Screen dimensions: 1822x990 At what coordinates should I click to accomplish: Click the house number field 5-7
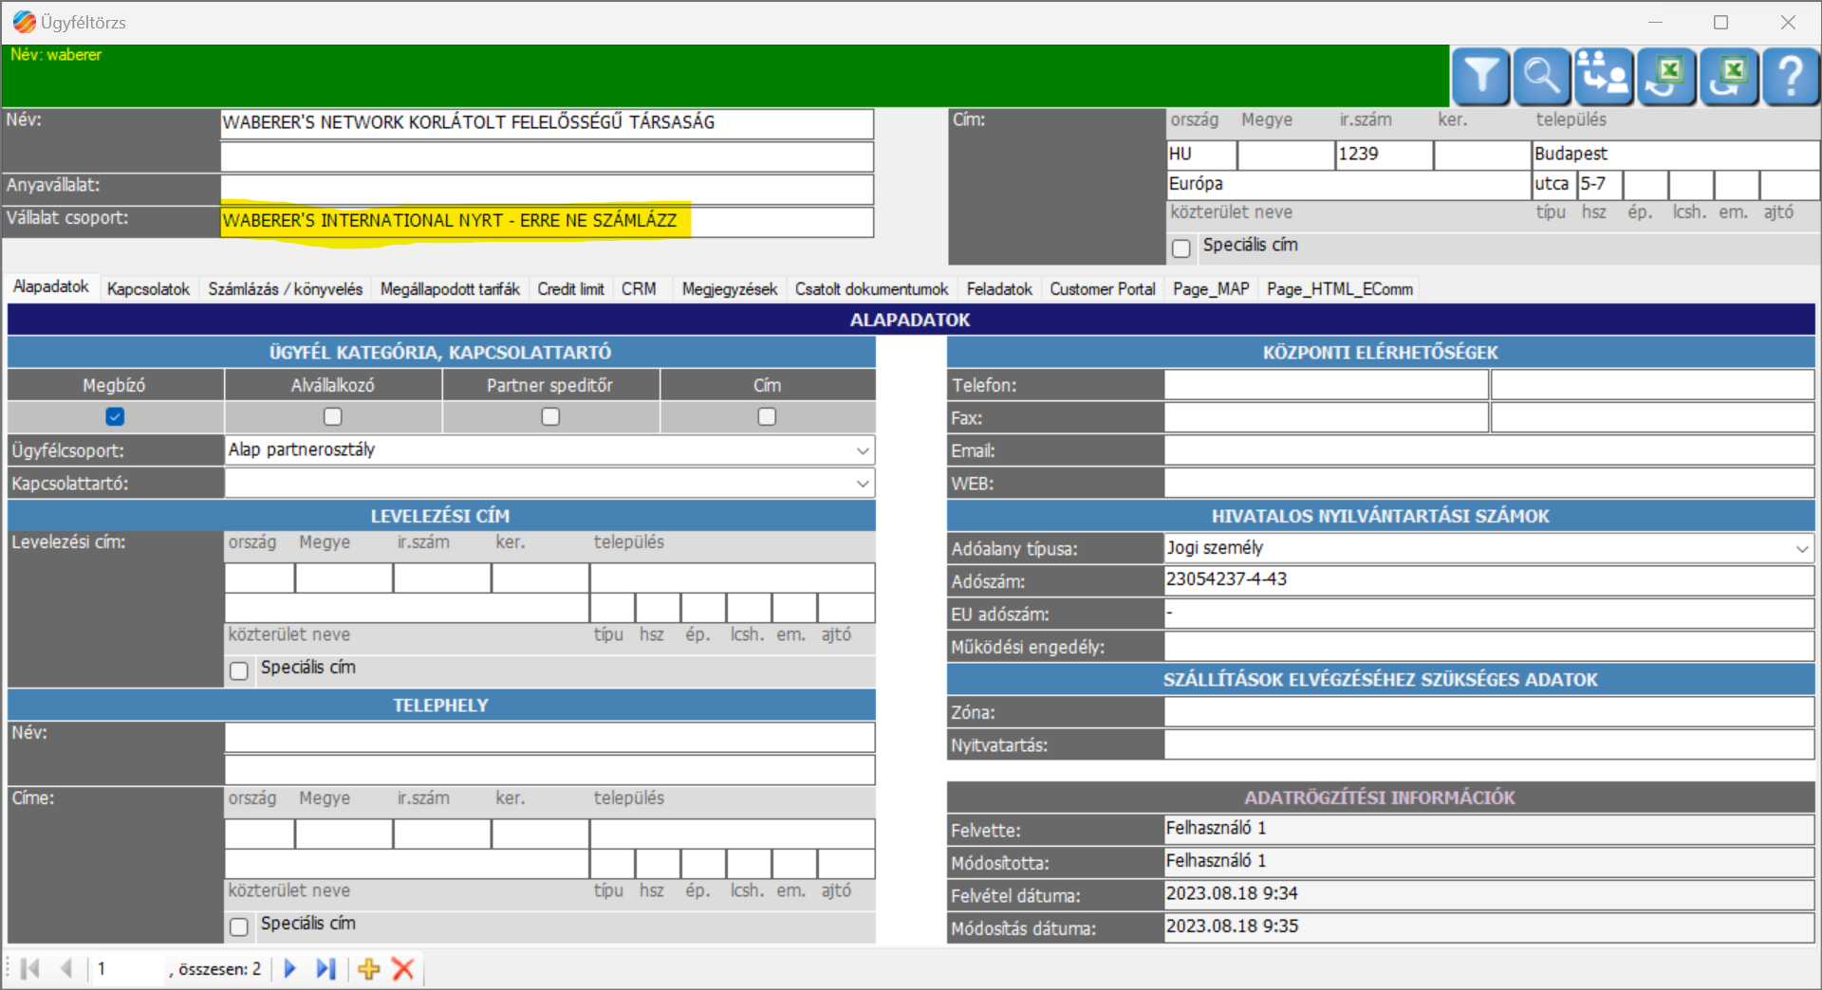tap(1600, 185)
